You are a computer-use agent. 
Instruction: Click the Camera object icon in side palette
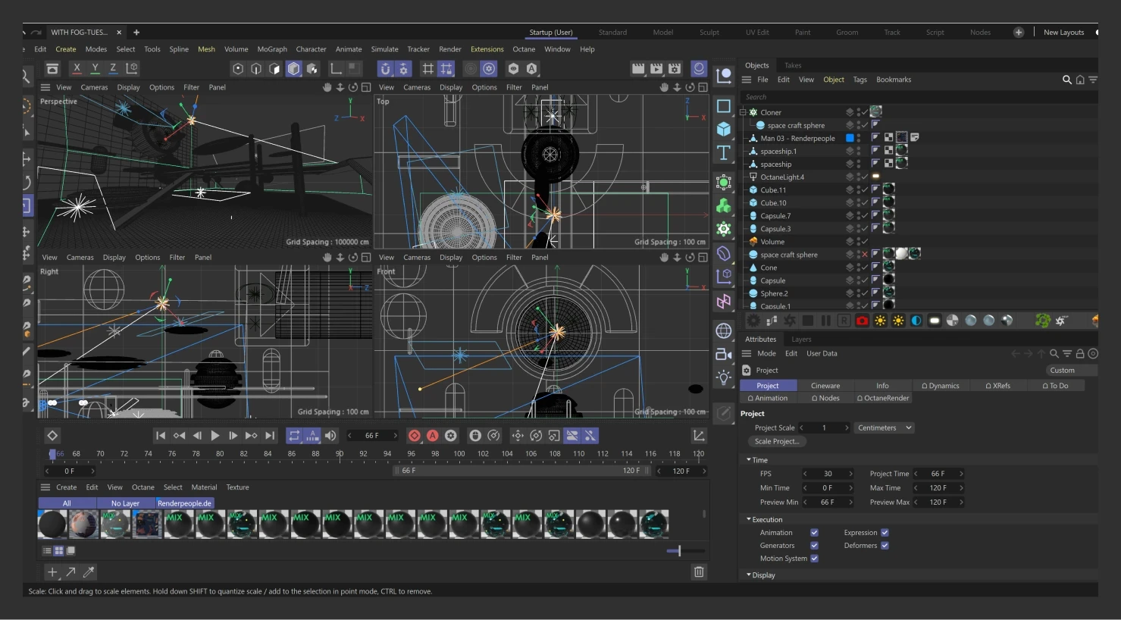point(724,354)
